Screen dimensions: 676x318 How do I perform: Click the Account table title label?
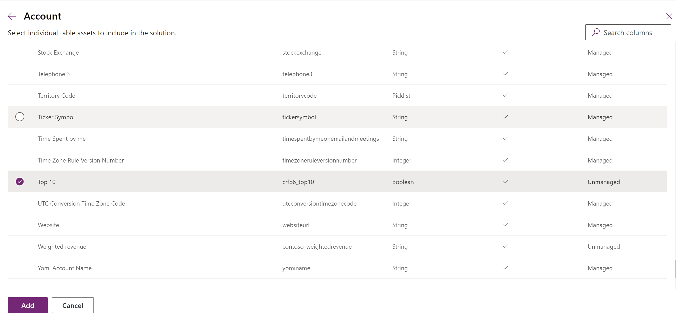click(42, 16)
